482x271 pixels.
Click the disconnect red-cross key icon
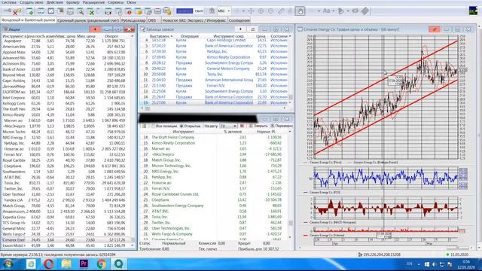[x=17, y=11]
